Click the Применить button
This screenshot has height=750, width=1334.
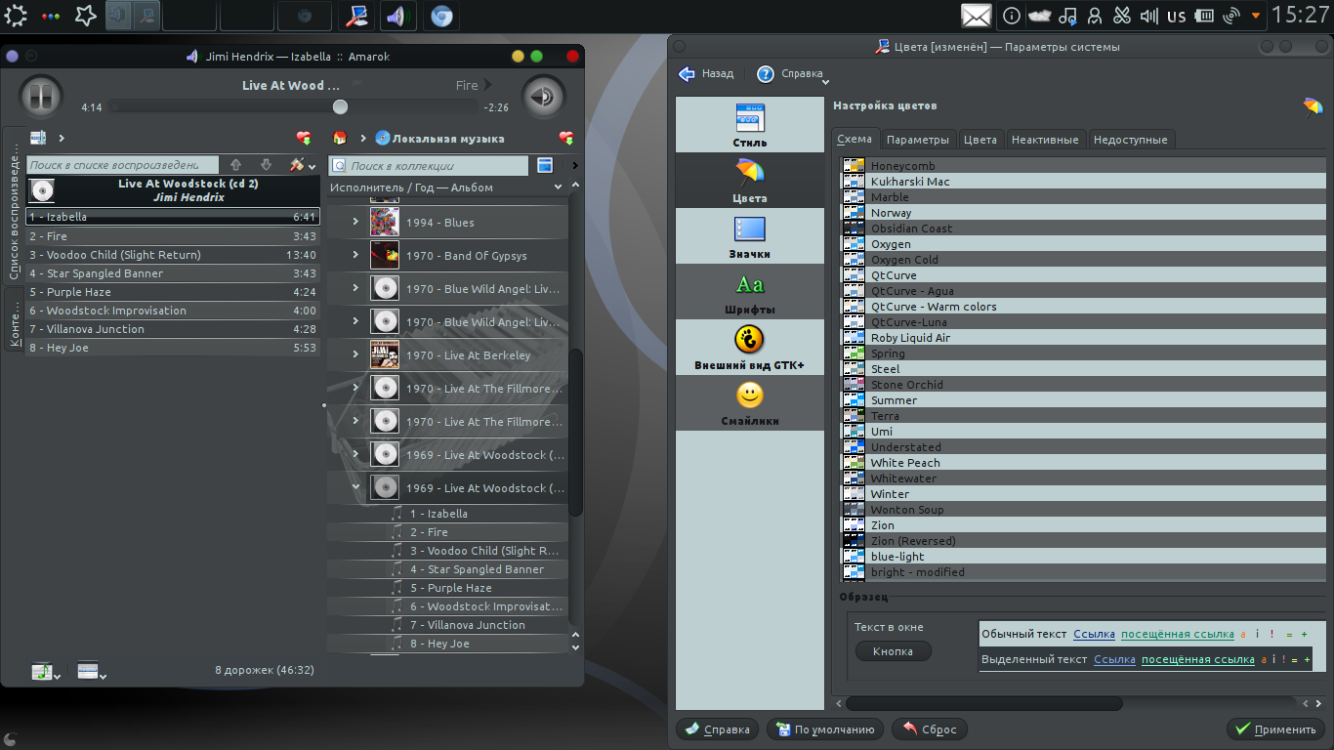point(1275,729)
